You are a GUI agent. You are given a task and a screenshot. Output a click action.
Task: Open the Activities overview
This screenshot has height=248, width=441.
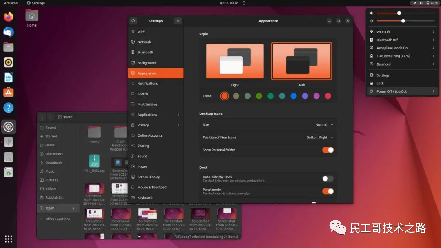click(11, 3)
